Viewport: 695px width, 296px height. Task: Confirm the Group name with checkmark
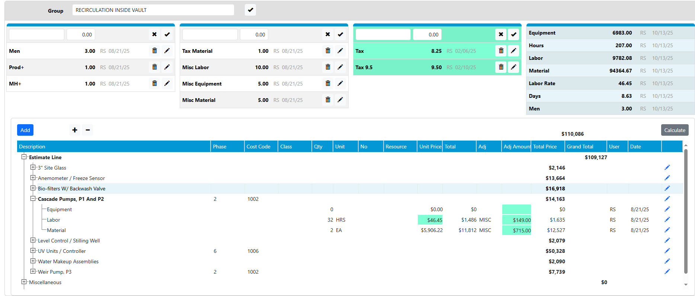click(250, 10)
